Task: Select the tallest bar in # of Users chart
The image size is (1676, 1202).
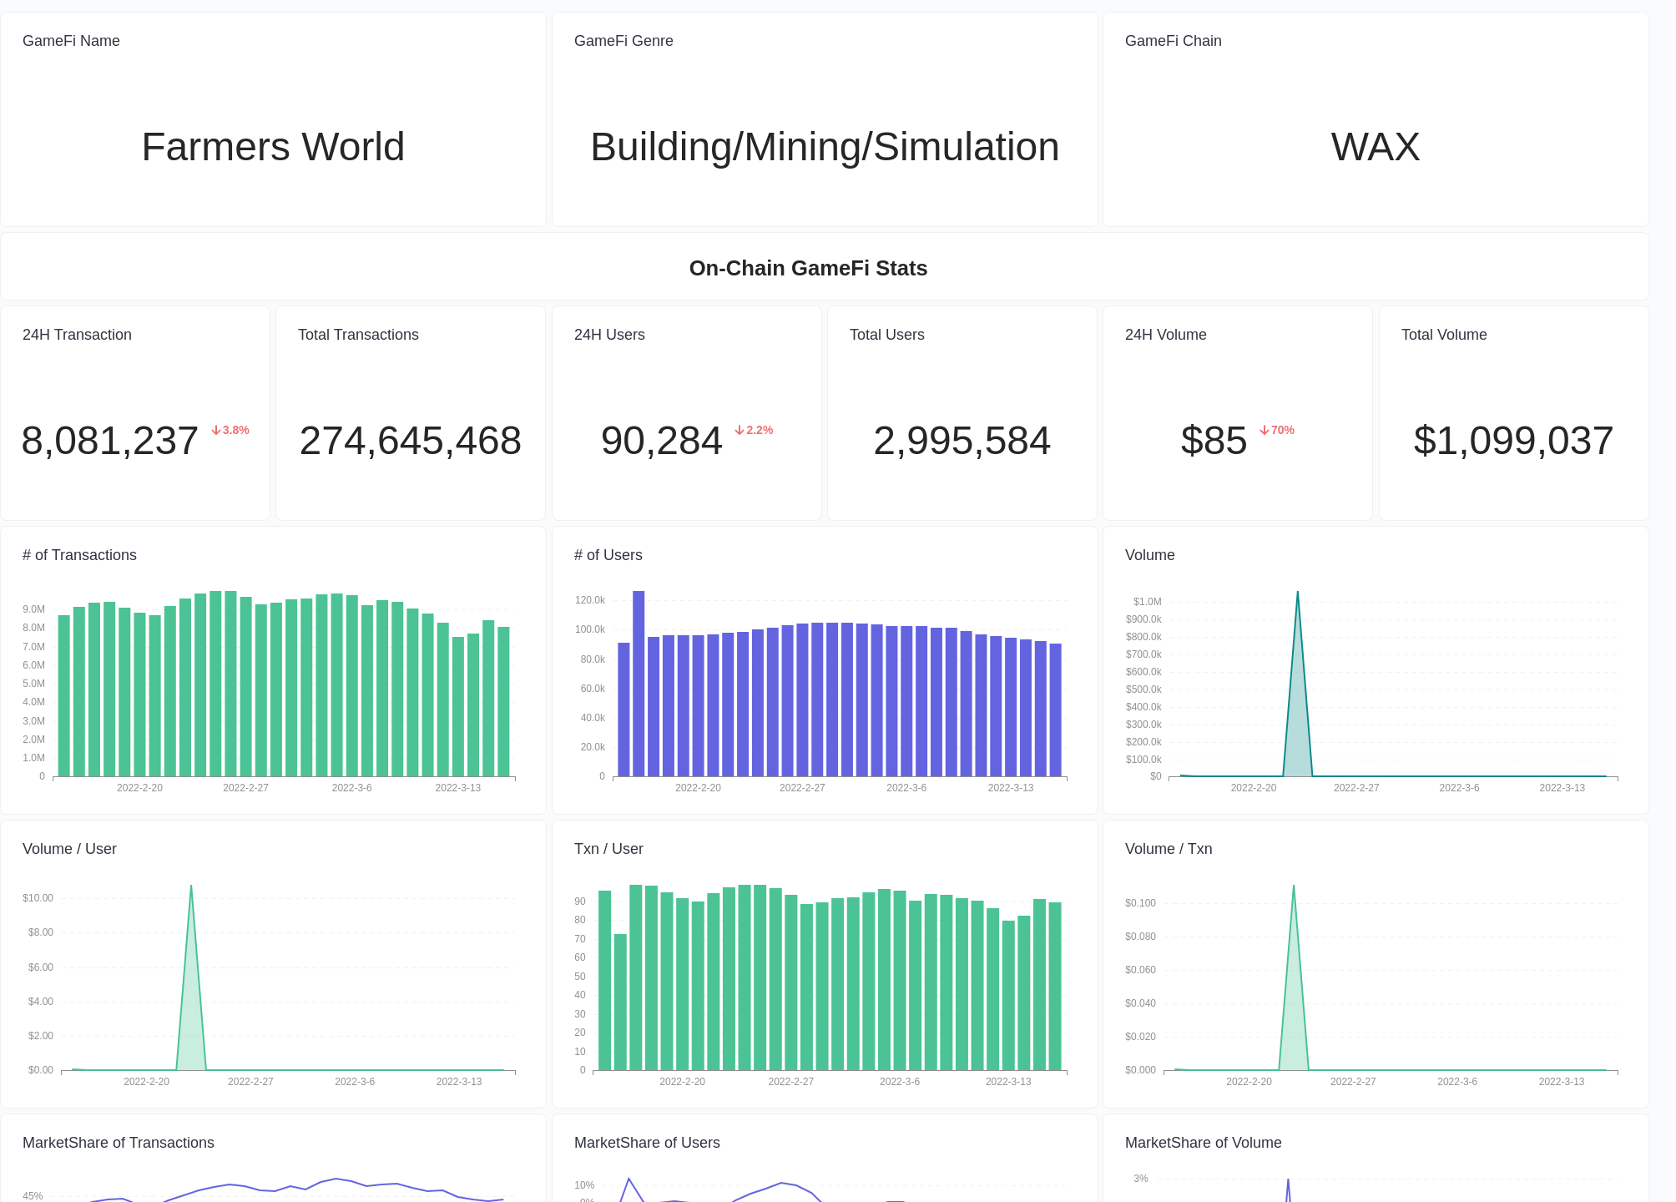Action: pyautogui.click(x=639, y=684)
